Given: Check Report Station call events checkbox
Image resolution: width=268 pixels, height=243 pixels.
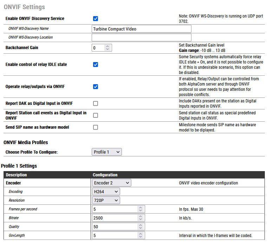Looking at the screenshot, I should pos(96,115).
